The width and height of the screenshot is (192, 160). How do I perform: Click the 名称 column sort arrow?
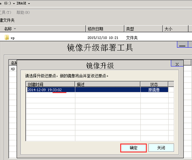(x=15, y=29)
